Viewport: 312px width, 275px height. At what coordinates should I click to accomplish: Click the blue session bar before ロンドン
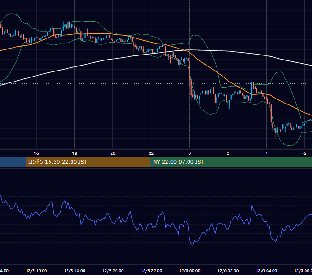(13, 162)
